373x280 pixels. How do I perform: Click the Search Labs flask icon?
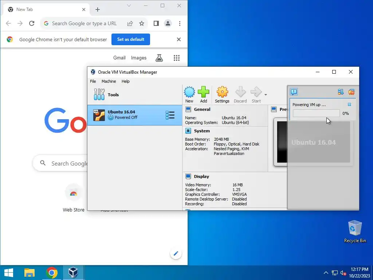click(159, 58)
